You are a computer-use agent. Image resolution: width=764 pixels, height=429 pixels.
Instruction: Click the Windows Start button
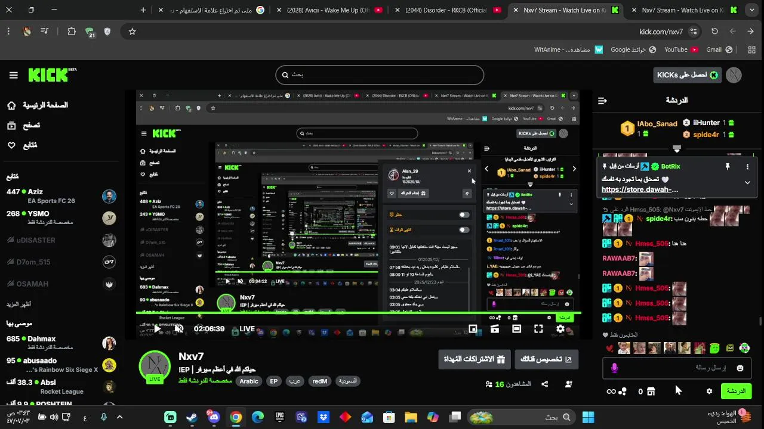tap(588, 417)
